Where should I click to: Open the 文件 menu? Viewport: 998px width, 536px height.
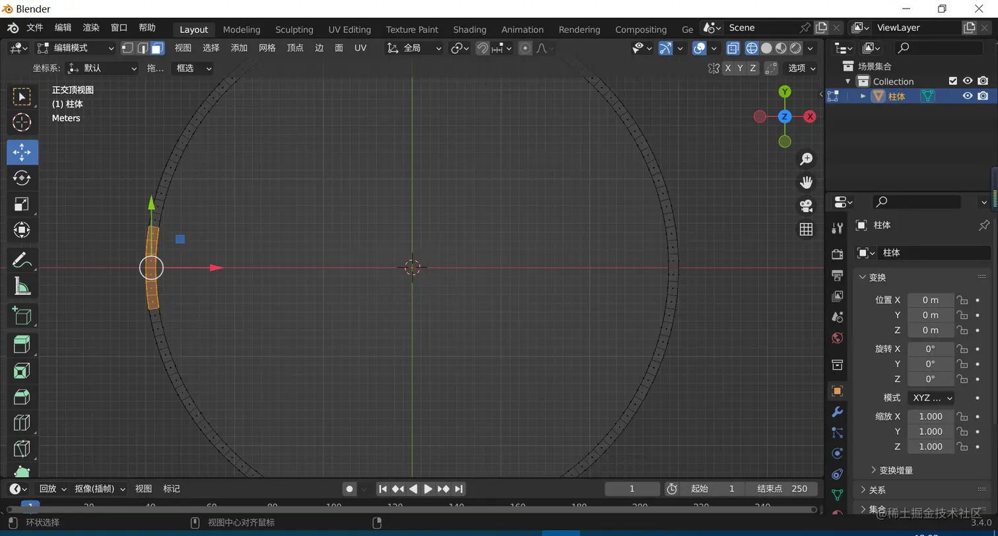pyautogui.click(x=35, y=28)
